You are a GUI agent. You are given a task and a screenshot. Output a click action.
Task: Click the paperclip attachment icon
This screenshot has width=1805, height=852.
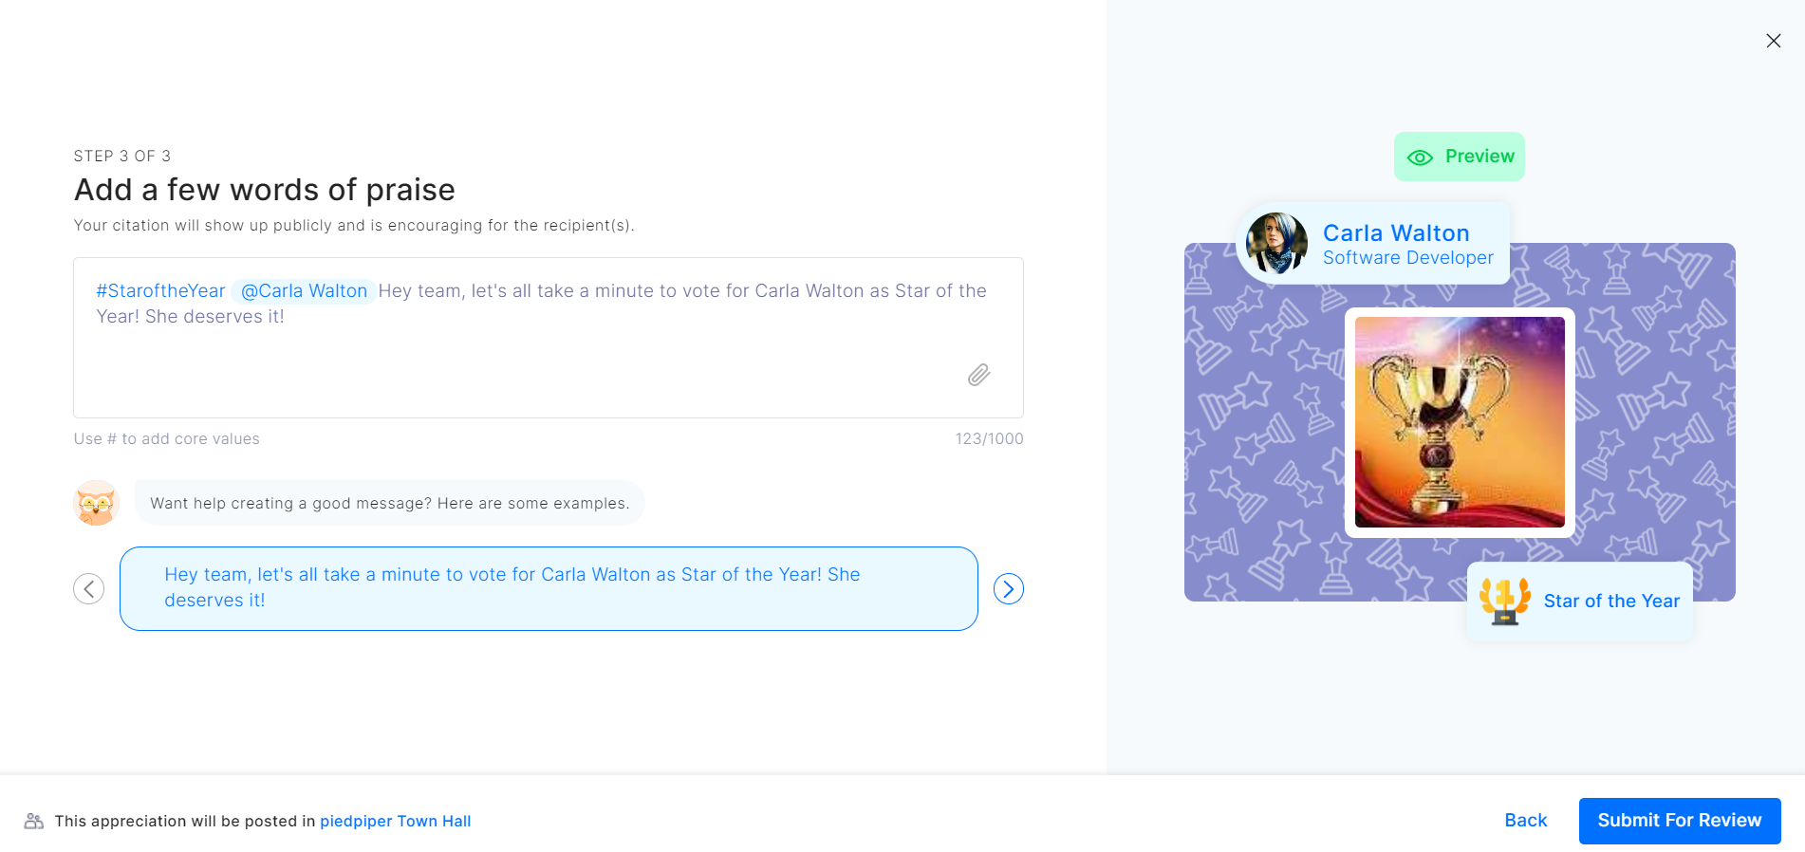coord(978,375)
